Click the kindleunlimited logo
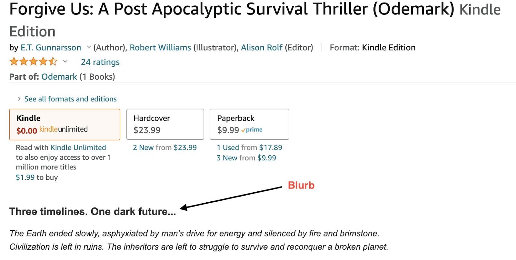The width and height of the screenshot is (516, 260). coord(64,130)
